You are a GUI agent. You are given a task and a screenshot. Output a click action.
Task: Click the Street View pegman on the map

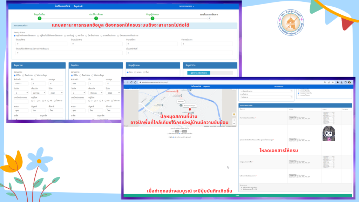(x=234, y=114)
